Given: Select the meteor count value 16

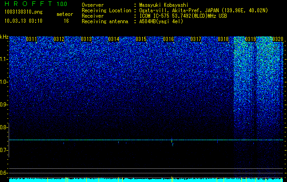Looking at the screenshot, I should 66,21.
